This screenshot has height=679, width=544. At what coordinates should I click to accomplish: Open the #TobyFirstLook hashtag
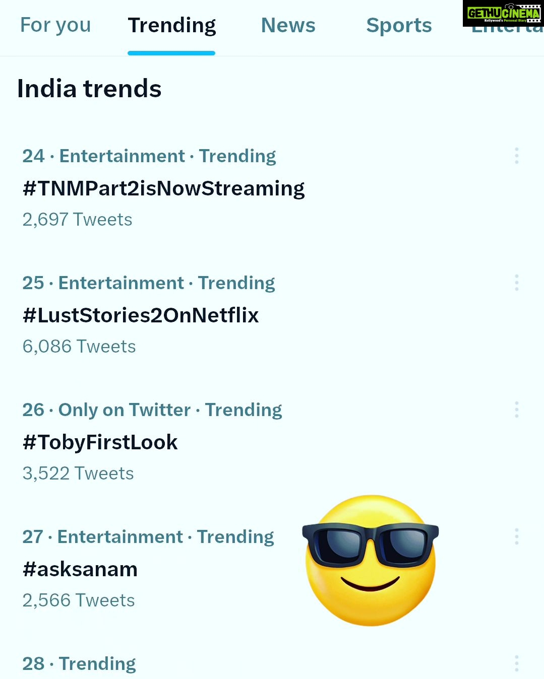tap(100, 442)
